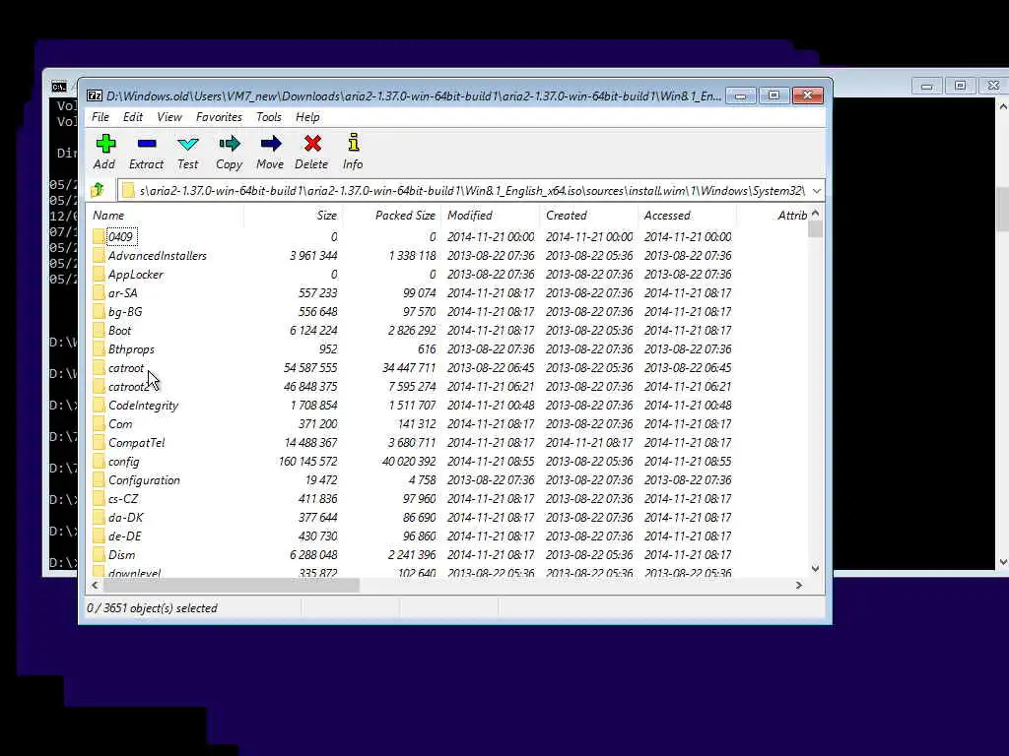Sort by the Modified column header
1009x756 pixels.
click(490, 216)
